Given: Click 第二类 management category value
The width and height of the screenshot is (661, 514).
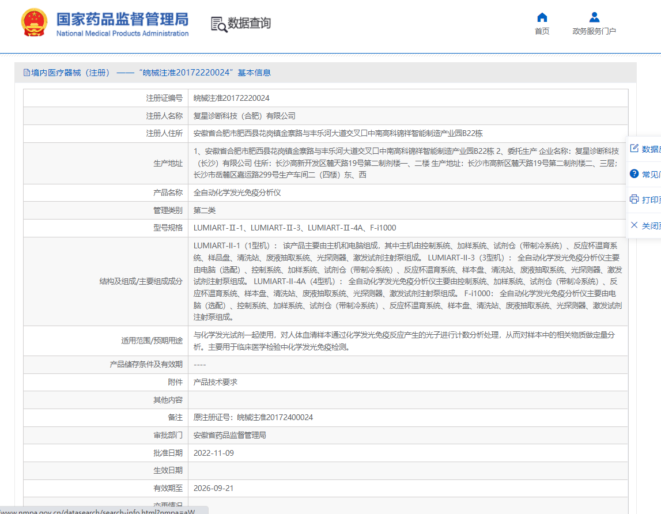Looking at the screenshot, I should click(x=205, y=210).
